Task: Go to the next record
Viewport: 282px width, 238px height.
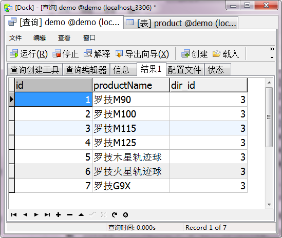Action: coord(36,214)
